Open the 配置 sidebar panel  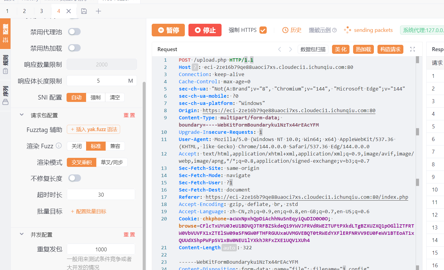coord(5,33)
